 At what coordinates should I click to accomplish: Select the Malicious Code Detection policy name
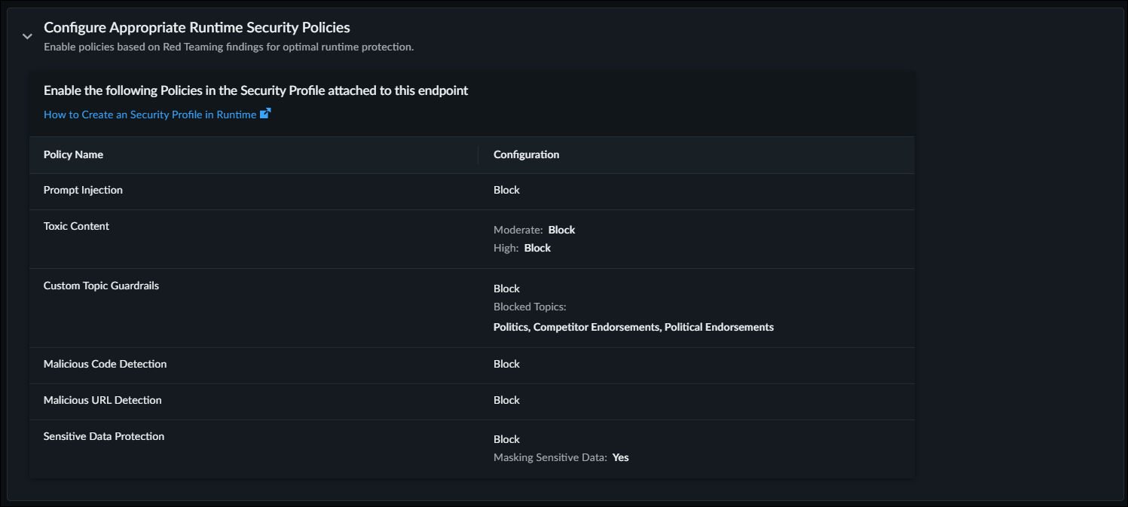coord(105,364)
